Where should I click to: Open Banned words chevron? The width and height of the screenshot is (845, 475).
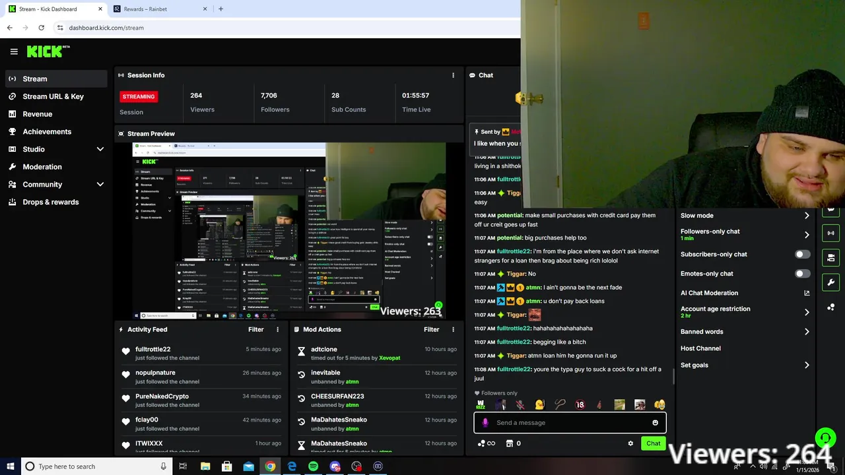807,332
